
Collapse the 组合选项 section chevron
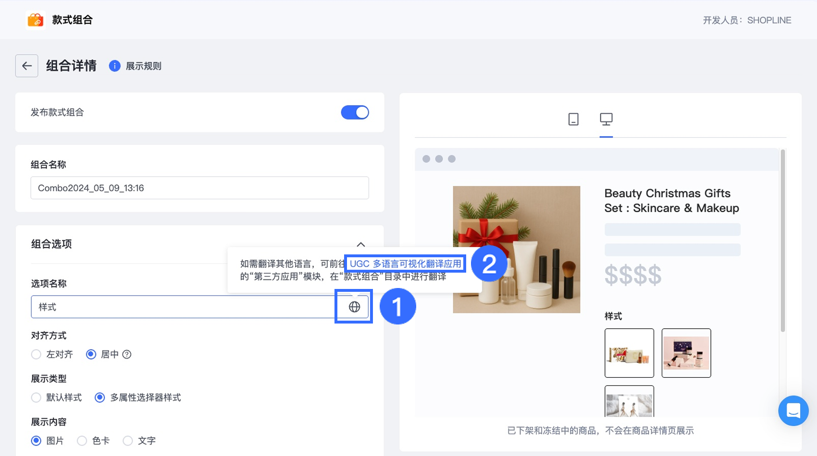[x=361, y=244]
